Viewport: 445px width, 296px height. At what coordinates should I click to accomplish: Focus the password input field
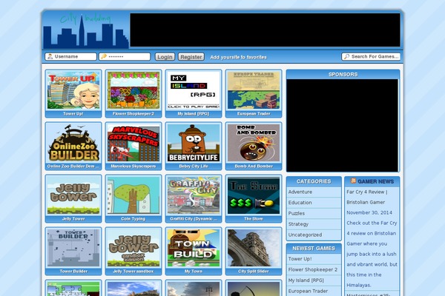(x=125, y=57)
